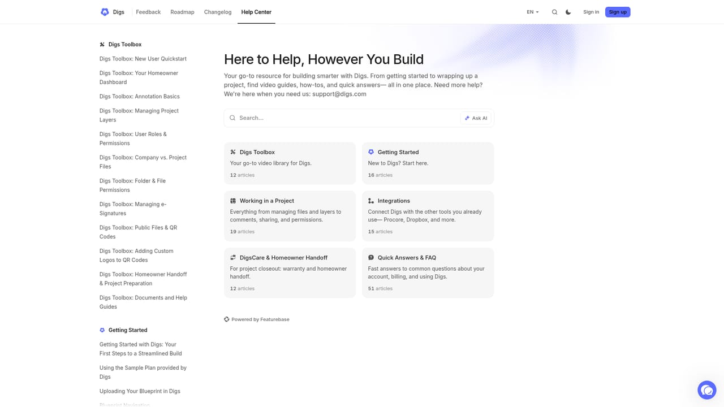Image resolution: width=724 pixels, height=407 pixels.
Task: Switch to the Roadmap tab
Action: point(182,12)
